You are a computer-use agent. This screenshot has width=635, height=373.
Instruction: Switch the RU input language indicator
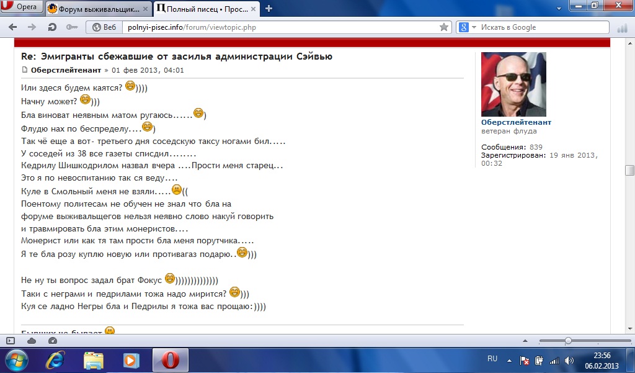click(492, 359)
